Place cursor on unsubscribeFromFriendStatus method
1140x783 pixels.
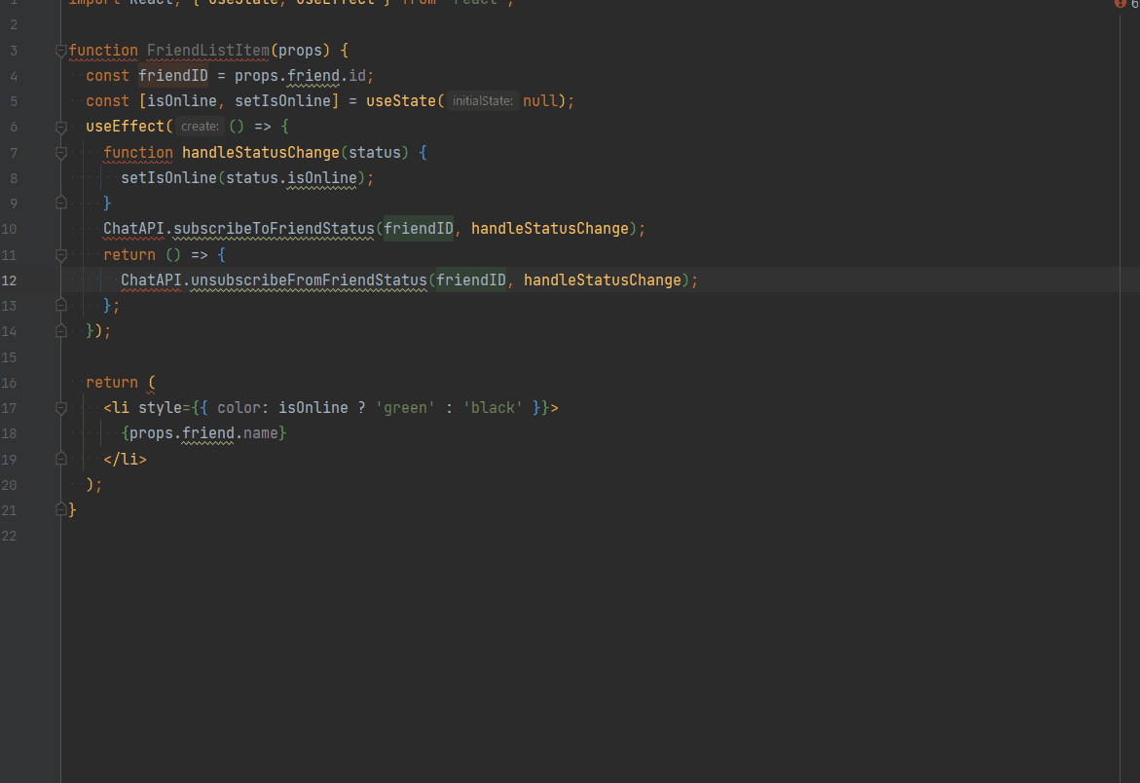pyautogui.click(x=308, y=280)
